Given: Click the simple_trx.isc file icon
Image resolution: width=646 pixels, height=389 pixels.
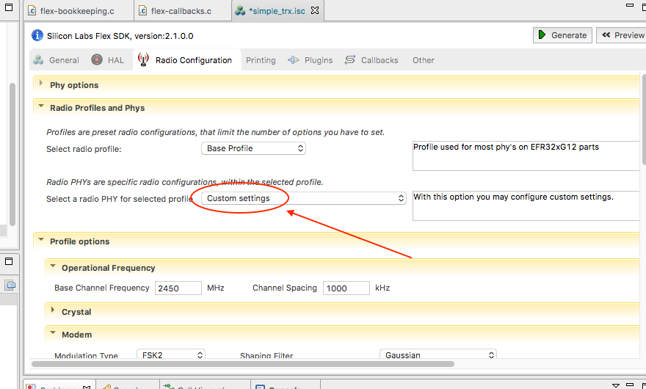Looking at the screenshot, I should pos(240,11).
